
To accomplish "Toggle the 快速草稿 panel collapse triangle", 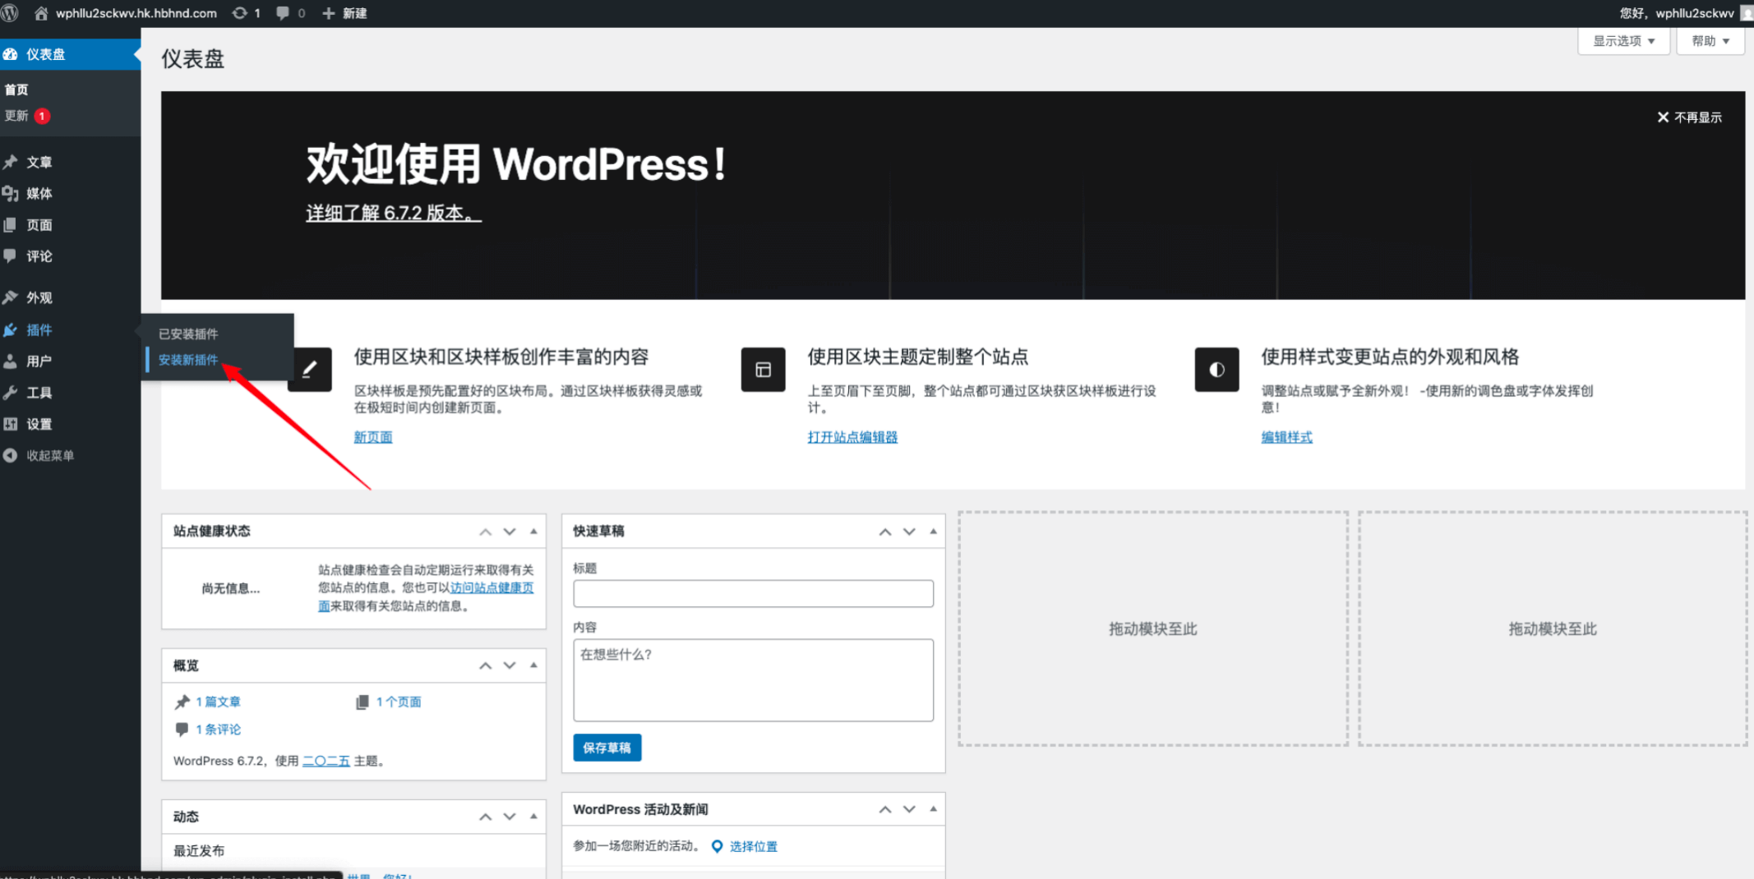I will (x=933, y=532).
